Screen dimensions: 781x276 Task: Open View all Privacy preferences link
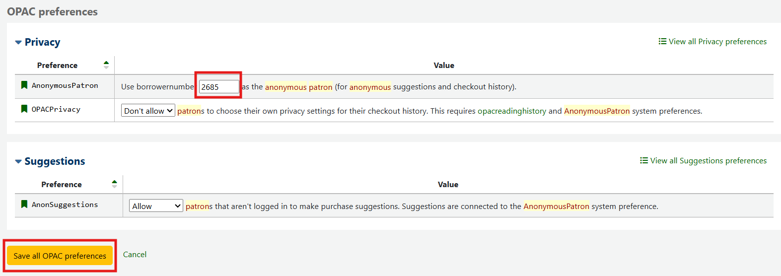[717, 42]
